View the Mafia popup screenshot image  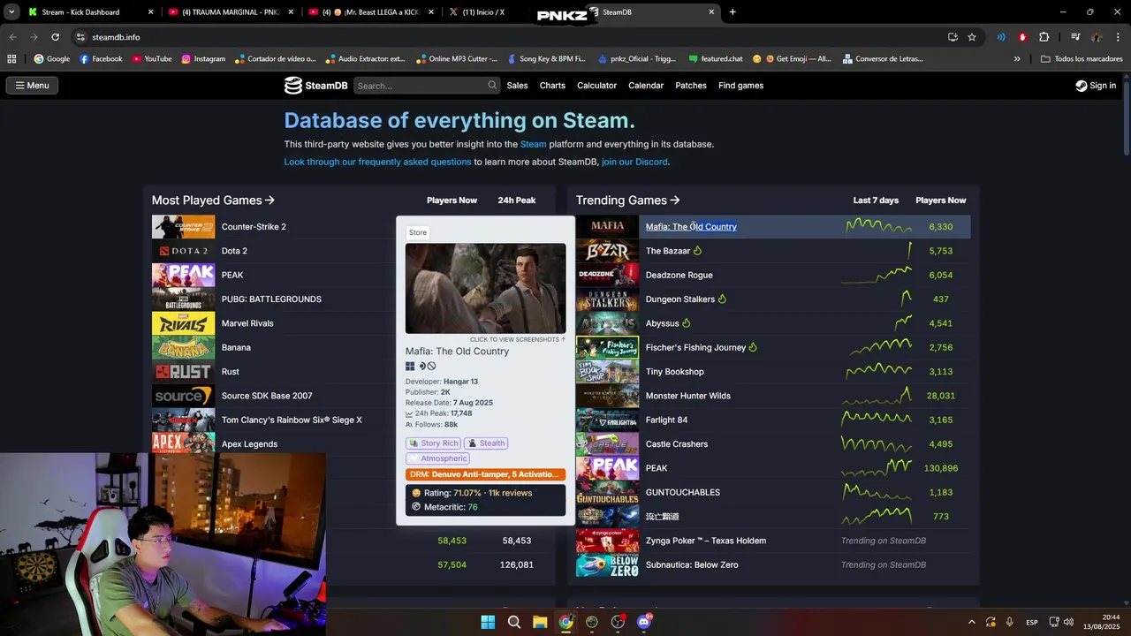coord(485,289)
